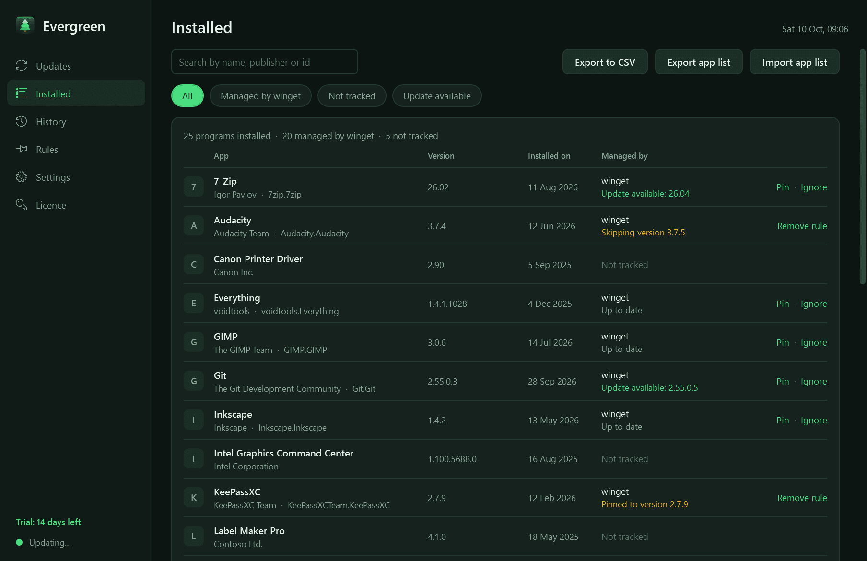The image size is (867, 561).
Task: Open the History clock icon
Action: click(x=21, y=121)
